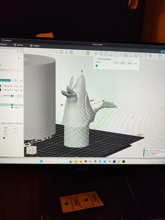
Task: Expand first Generic PLA - Copy dropdown
Action: 10,86
